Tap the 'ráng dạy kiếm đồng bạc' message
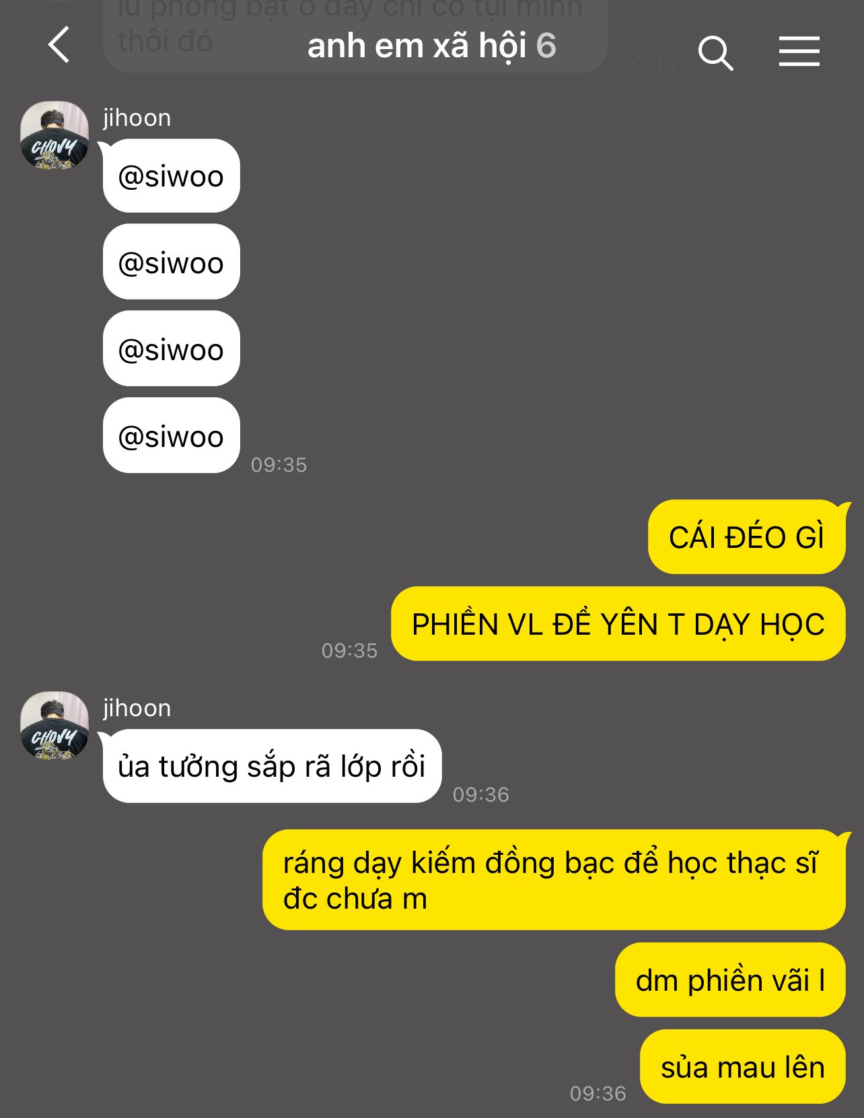 pyautogui.click(x=554, y=880)
